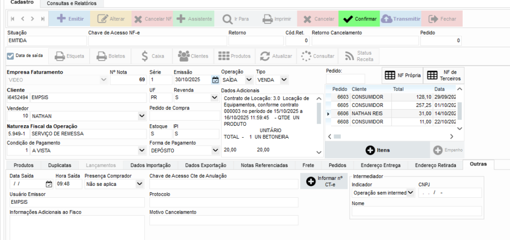Open the Etiqueta printer tool

click(59, 56)
